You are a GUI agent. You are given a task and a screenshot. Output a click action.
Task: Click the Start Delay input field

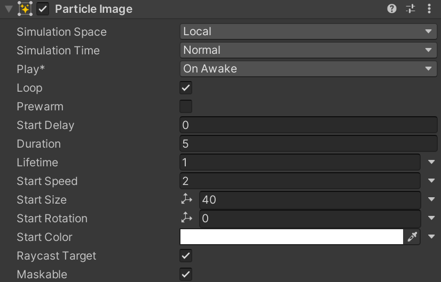point(308,125)
